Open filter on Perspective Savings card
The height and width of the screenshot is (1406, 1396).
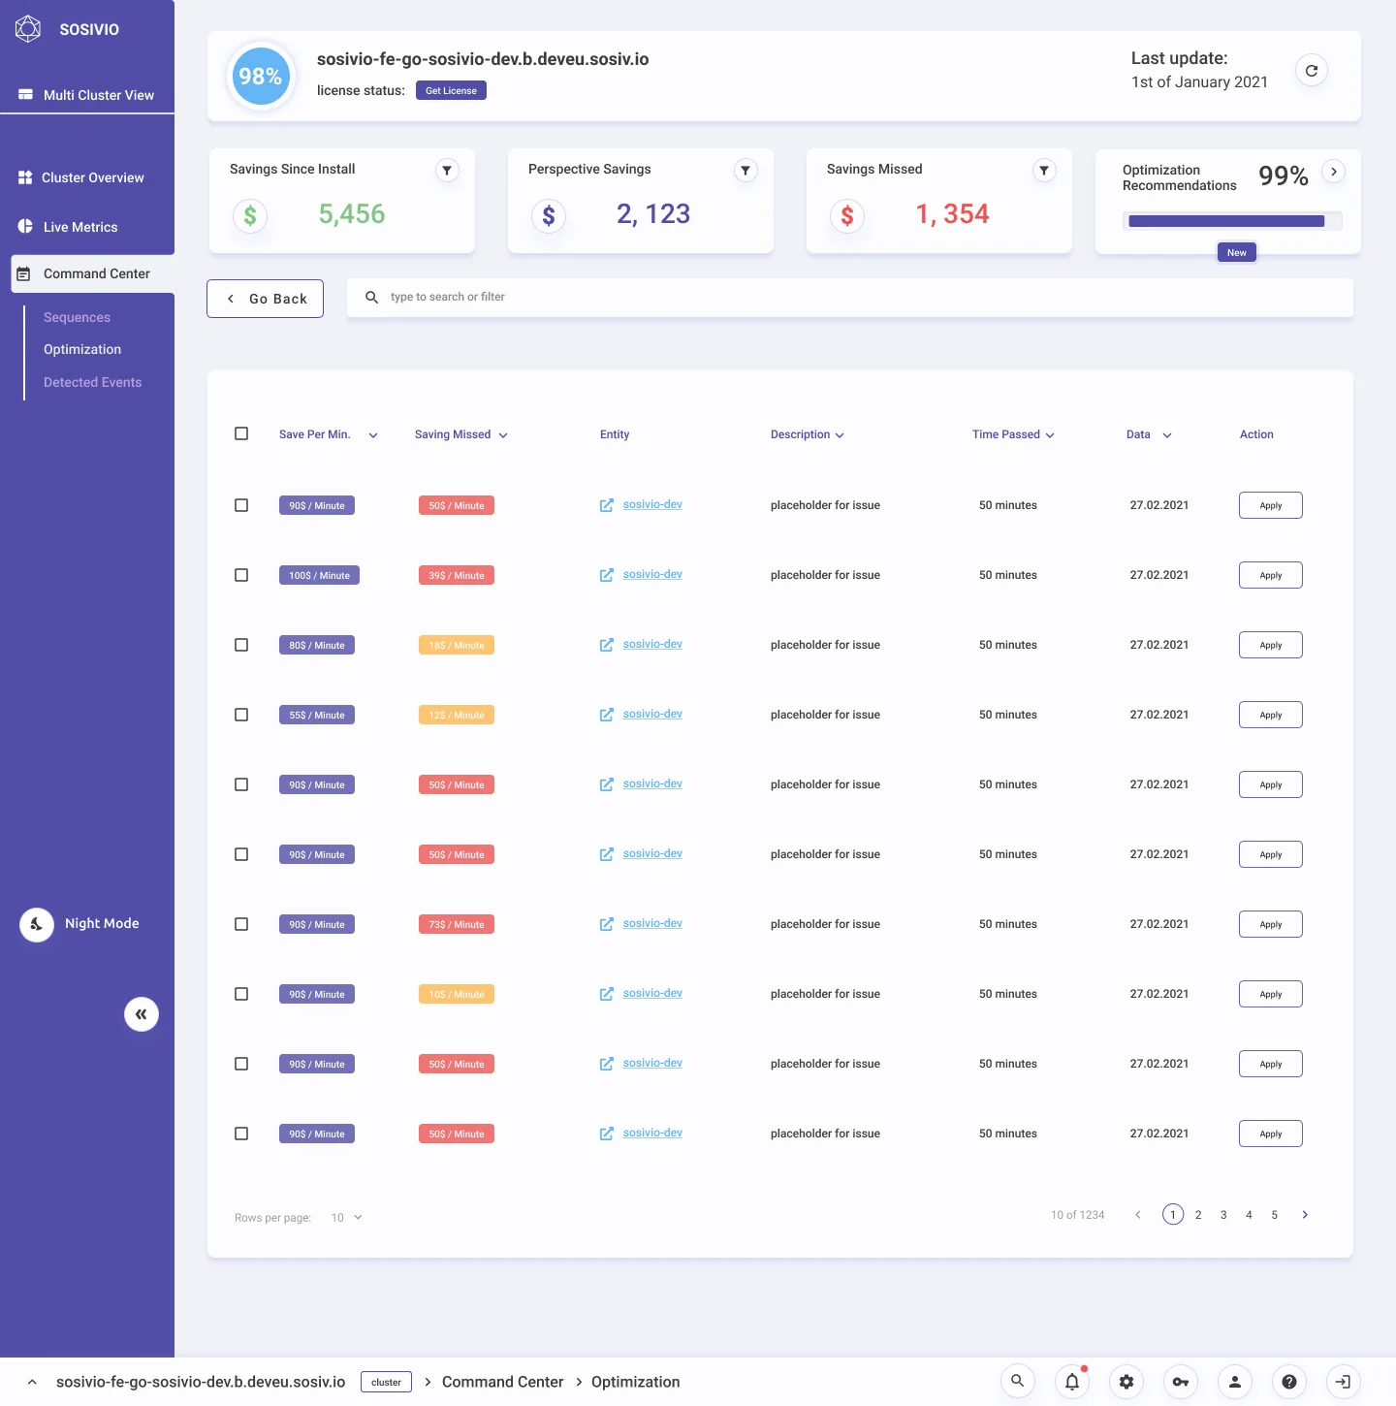tap(746, 171)
